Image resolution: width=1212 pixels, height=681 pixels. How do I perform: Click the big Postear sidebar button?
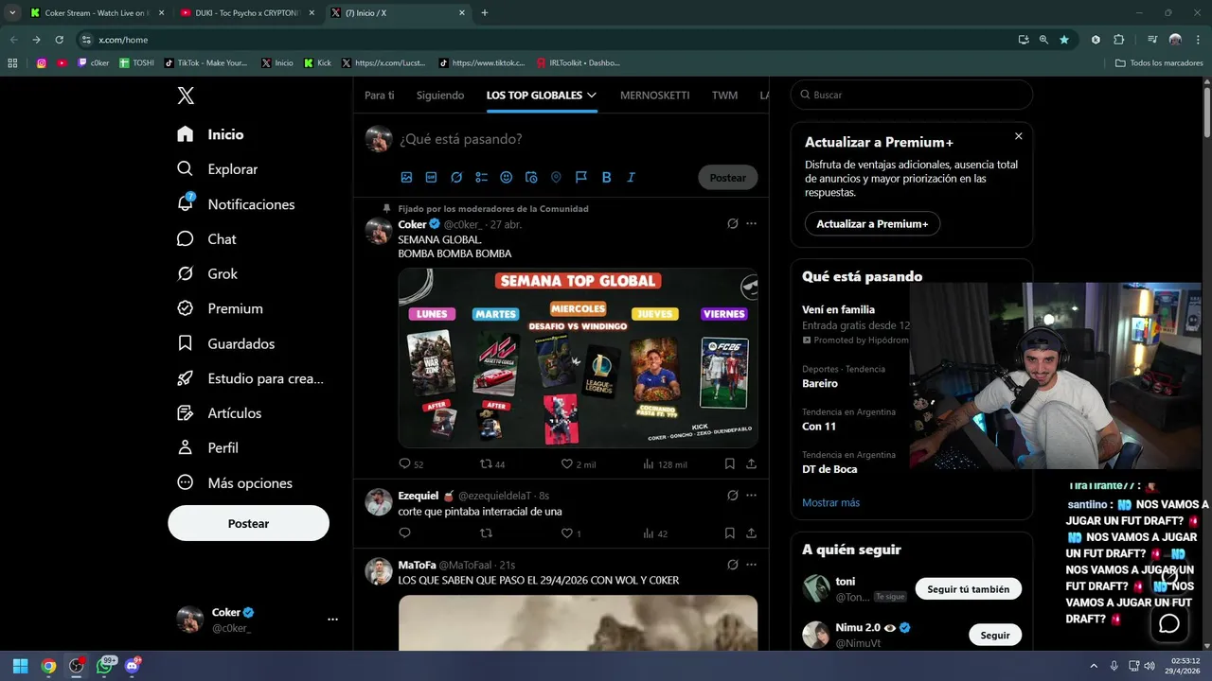click(248, 523)
